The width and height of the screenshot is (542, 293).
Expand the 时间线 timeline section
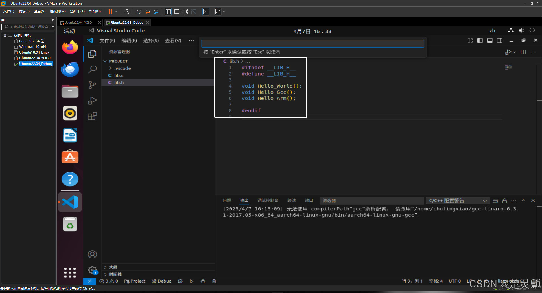click(x=105, y=274)
